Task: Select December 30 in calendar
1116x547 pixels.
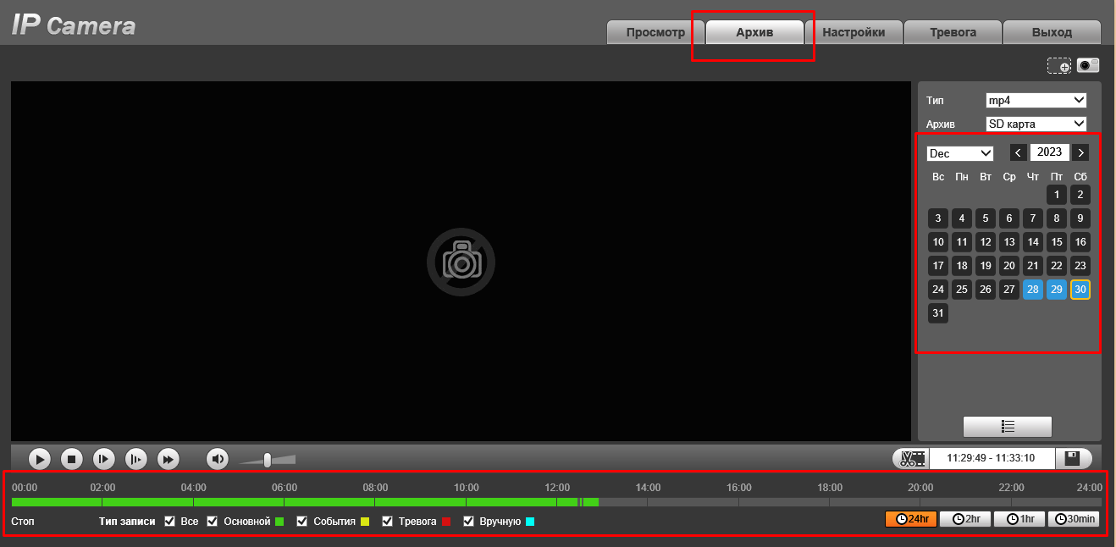Action: (1080, 290)
